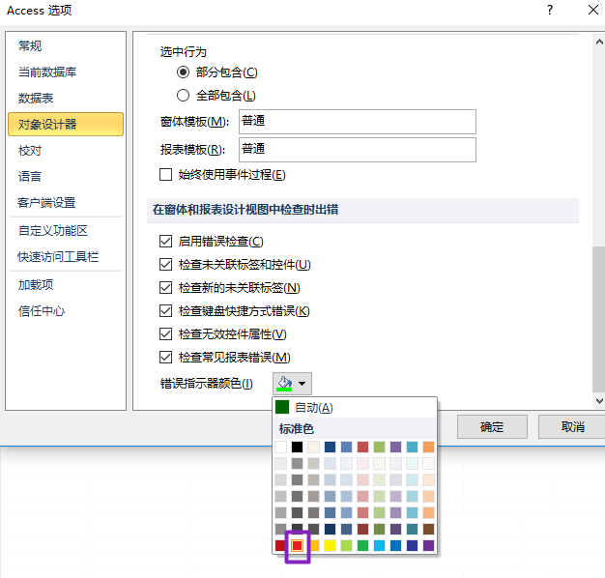Close the Access 选项 dialog

pyautogui.click(x=593, y=10)
